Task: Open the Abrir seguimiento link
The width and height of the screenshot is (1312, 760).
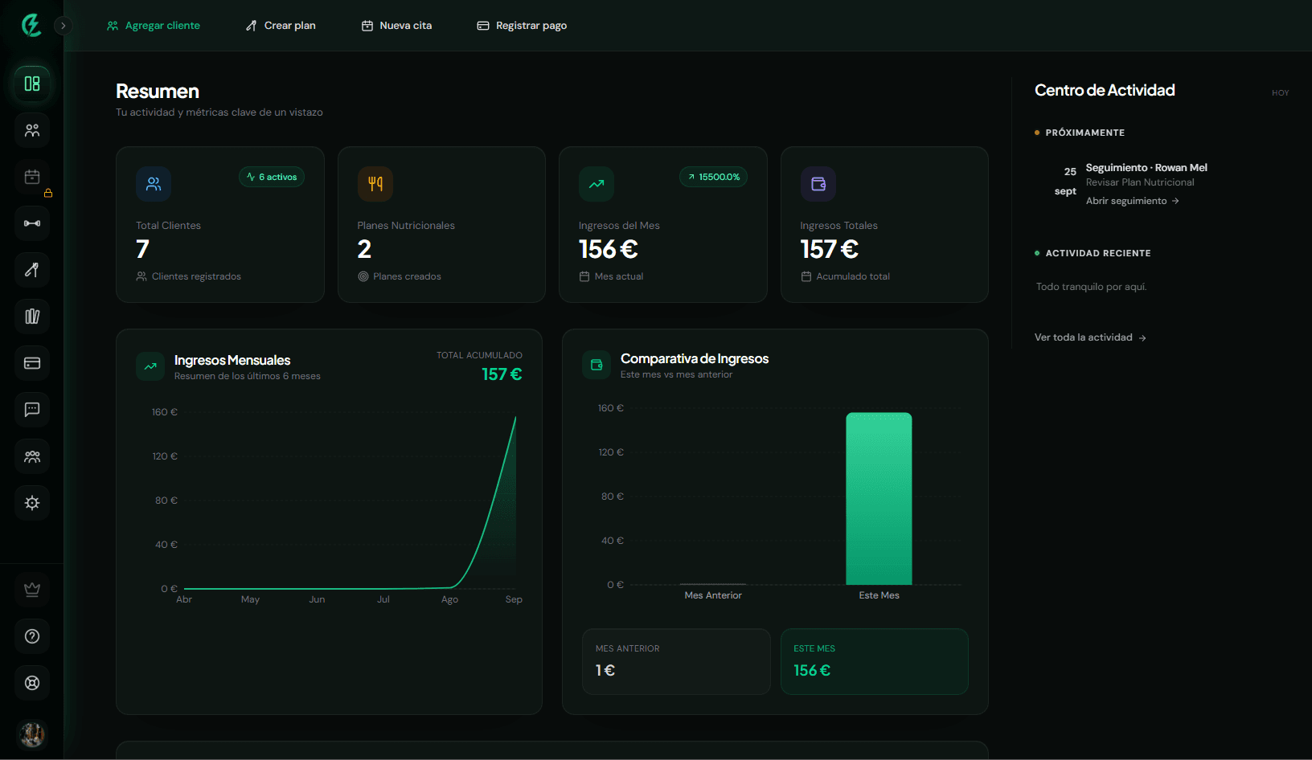Action: [1133, 201]
